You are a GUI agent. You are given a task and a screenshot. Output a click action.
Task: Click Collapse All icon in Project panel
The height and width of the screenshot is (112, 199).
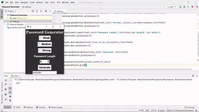41,11
